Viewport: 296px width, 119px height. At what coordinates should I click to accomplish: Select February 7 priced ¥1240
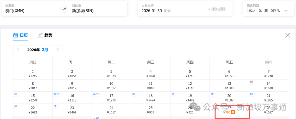click(269, 73)
